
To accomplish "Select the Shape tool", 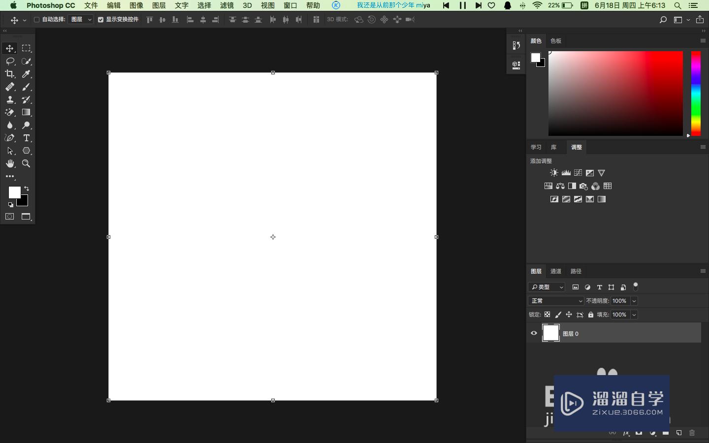I will [26, 151].
